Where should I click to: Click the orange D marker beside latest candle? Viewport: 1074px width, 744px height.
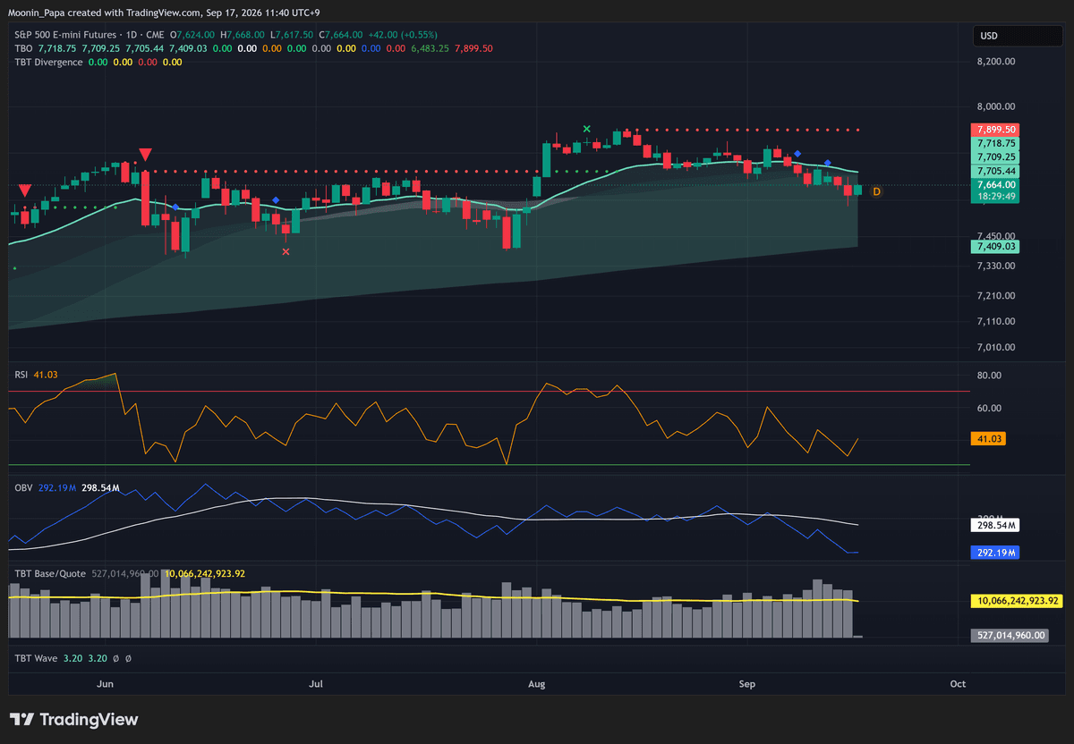pos(876,191)
